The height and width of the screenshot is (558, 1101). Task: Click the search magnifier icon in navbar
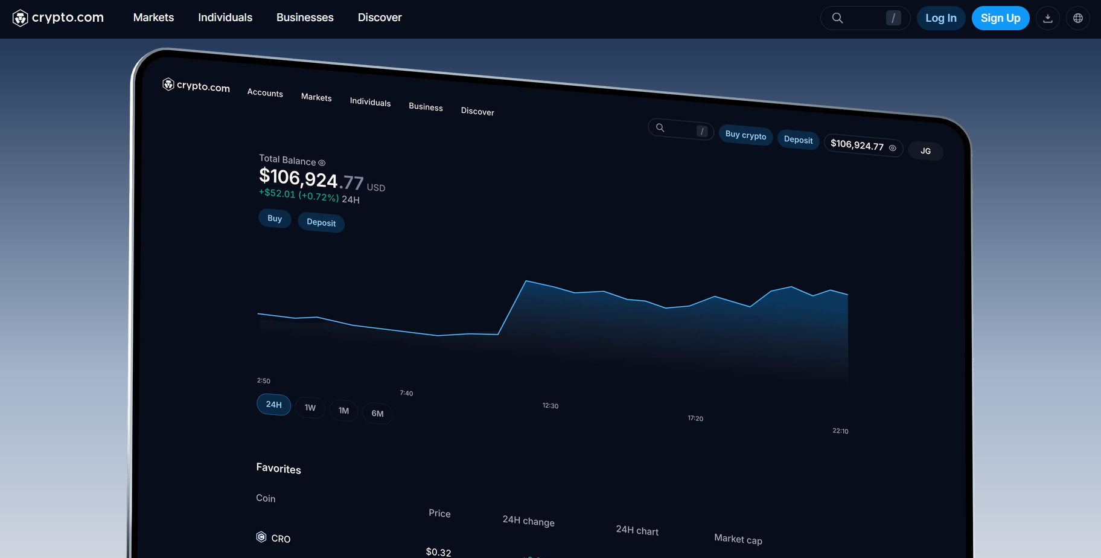[837, 18]
